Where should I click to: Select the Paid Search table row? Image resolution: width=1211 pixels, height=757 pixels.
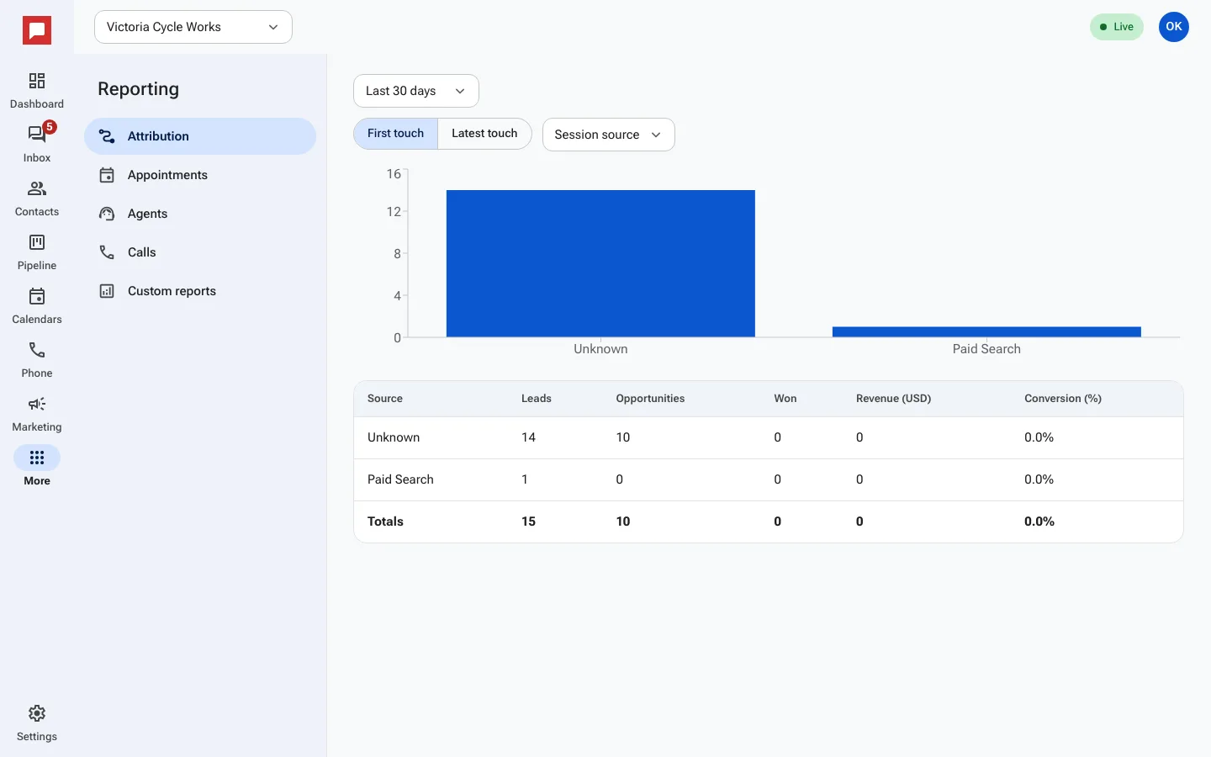click(769, 479)
